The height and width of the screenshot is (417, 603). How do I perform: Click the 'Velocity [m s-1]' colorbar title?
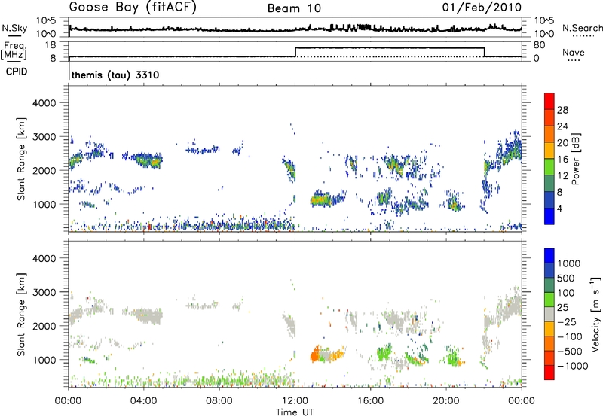coord(595,314)
